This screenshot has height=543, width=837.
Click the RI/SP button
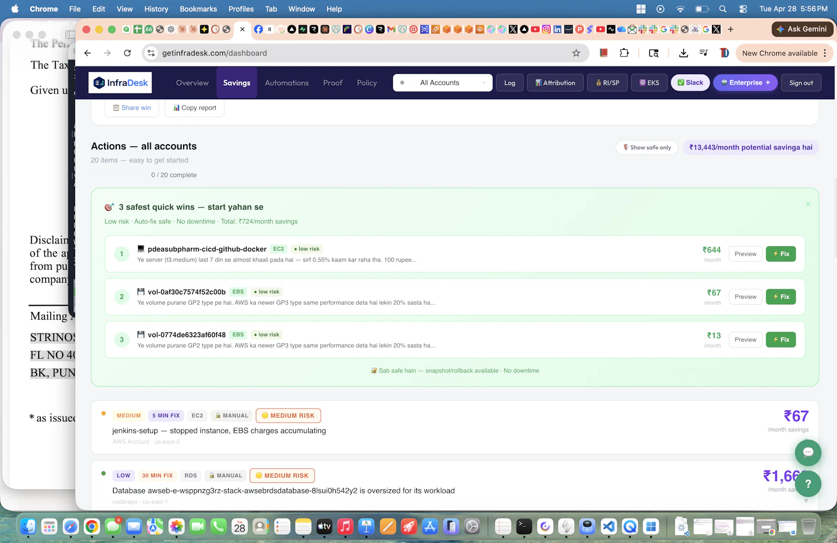pyautogui.click(x=607, y=83)
